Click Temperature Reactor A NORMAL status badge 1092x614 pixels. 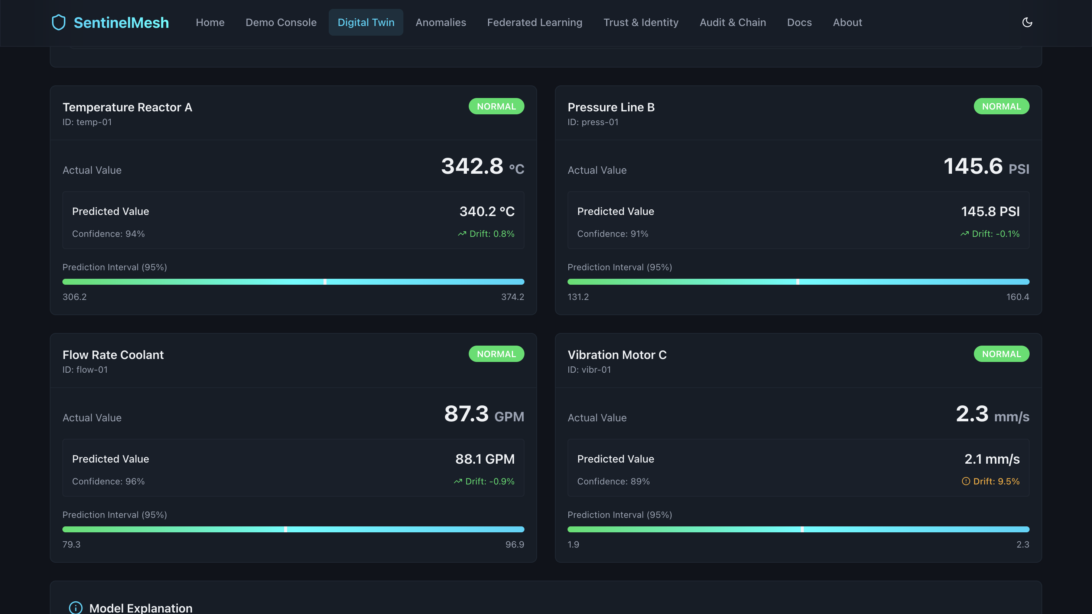coord(496,107)
